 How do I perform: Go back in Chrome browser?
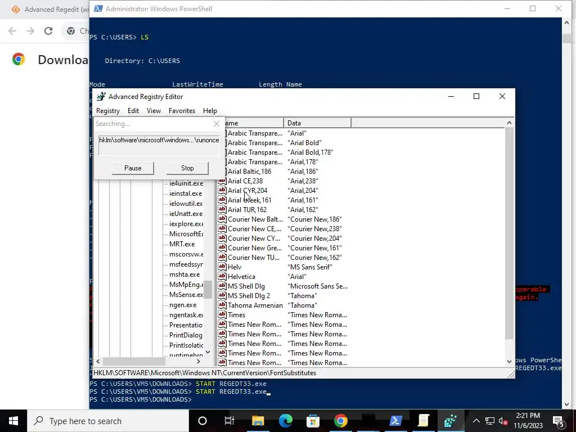click(x=12, y=31)
